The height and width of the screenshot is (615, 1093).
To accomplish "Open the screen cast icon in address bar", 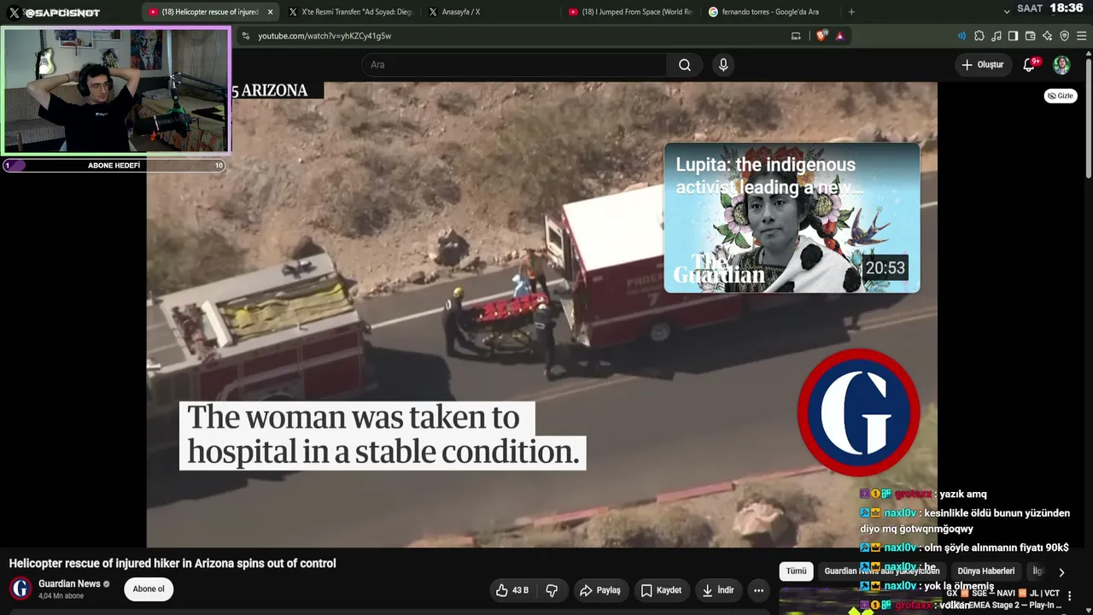I will [x=796, y=36].
